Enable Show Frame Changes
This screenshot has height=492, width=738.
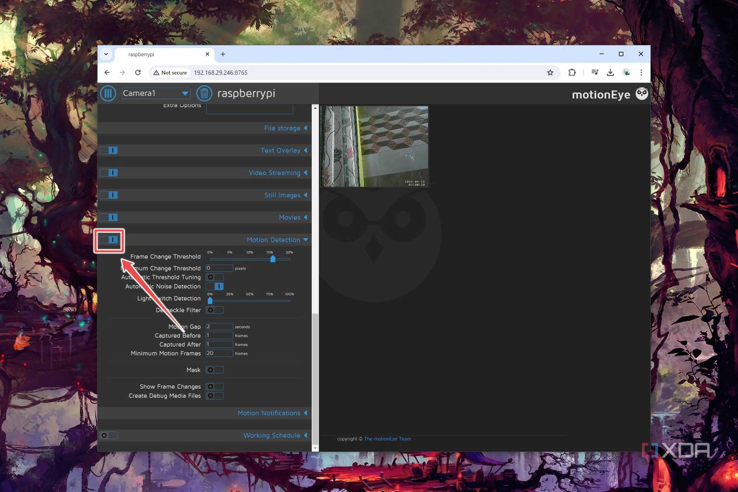[214, 386]
